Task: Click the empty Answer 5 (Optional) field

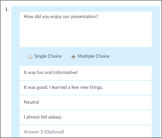Action: 86,131
